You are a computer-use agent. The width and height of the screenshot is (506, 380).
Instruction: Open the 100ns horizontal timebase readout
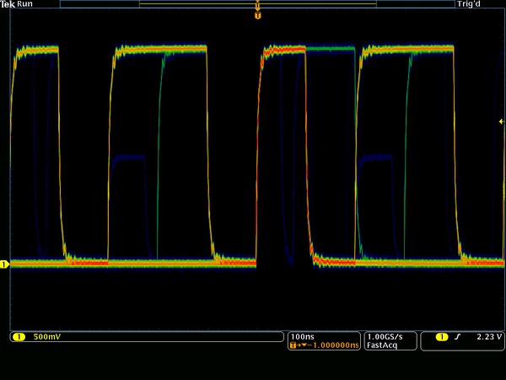pyautogui.click(x=301, y=337)
